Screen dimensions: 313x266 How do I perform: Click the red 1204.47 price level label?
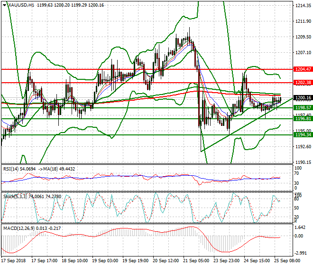tap(303, 69)
